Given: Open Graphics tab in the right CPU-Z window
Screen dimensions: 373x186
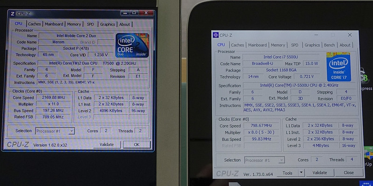Looking at the screenshot, I should point(312,45).
